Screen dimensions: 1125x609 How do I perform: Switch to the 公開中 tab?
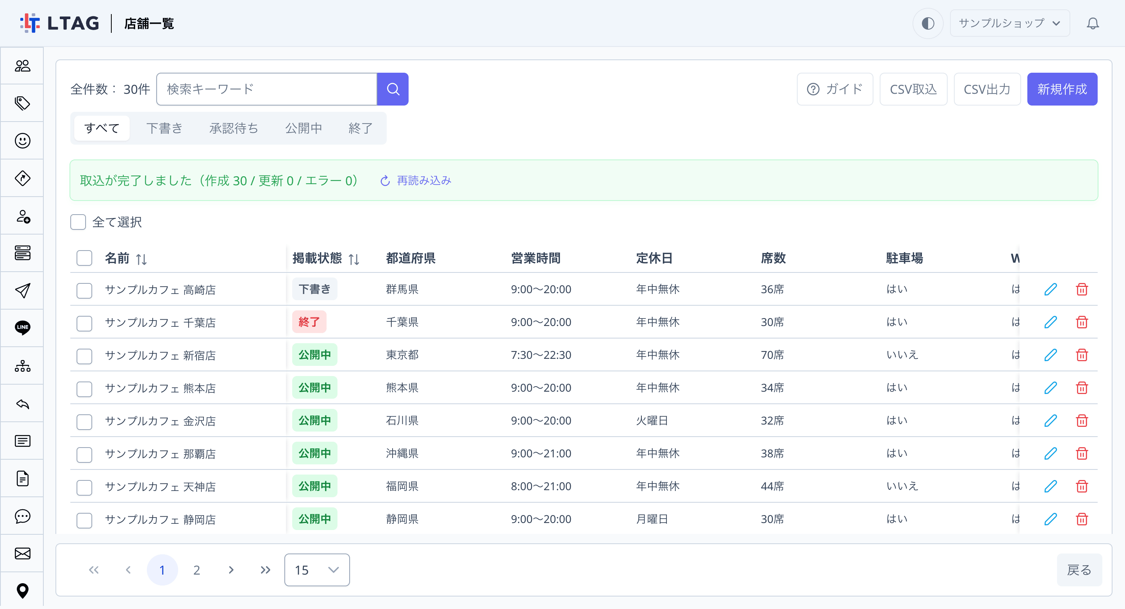304,128
